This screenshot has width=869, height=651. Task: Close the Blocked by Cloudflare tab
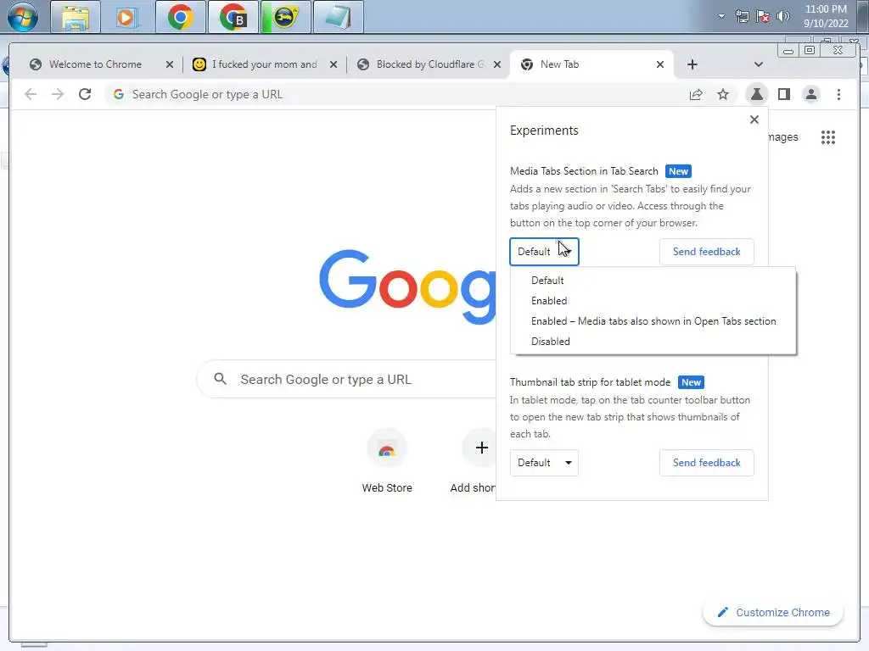tap(497, 64)
